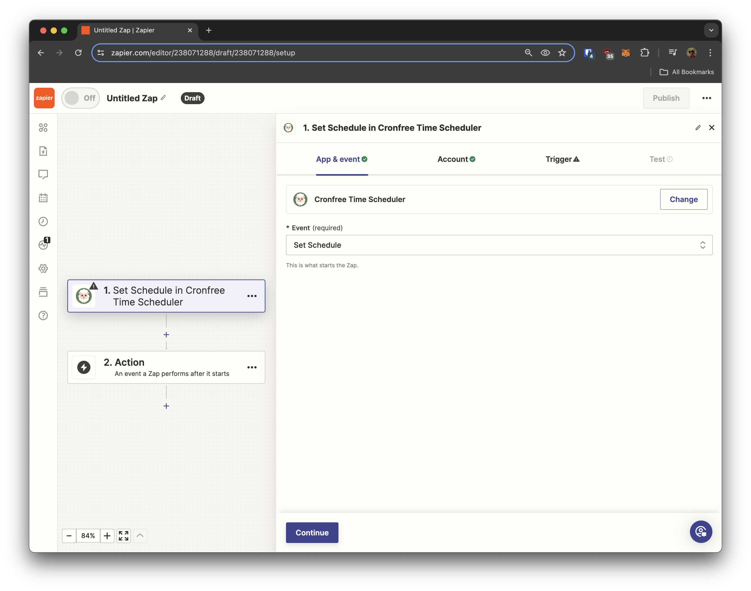The height and width of the screenshot is (591, 751).
Task: Open a new browser tab
Action: pyautogui.click(x=208, y=31)
